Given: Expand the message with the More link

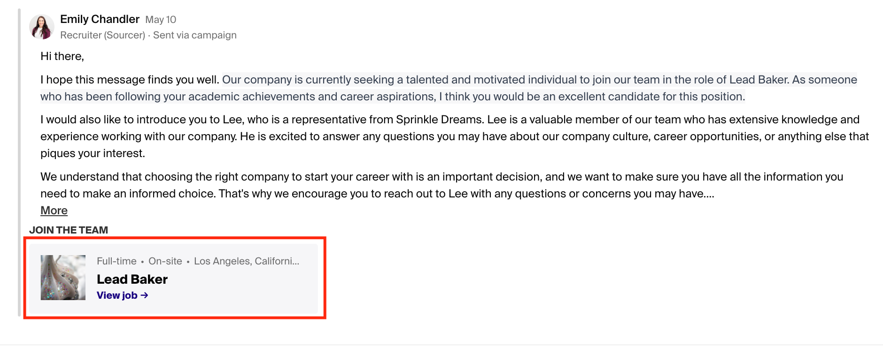Looking at the screenshot, I should point(54,211).
